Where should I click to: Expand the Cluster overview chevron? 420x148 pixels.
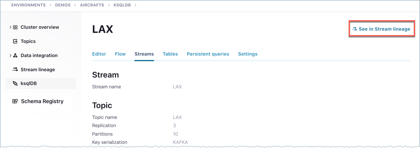(10, 27)
